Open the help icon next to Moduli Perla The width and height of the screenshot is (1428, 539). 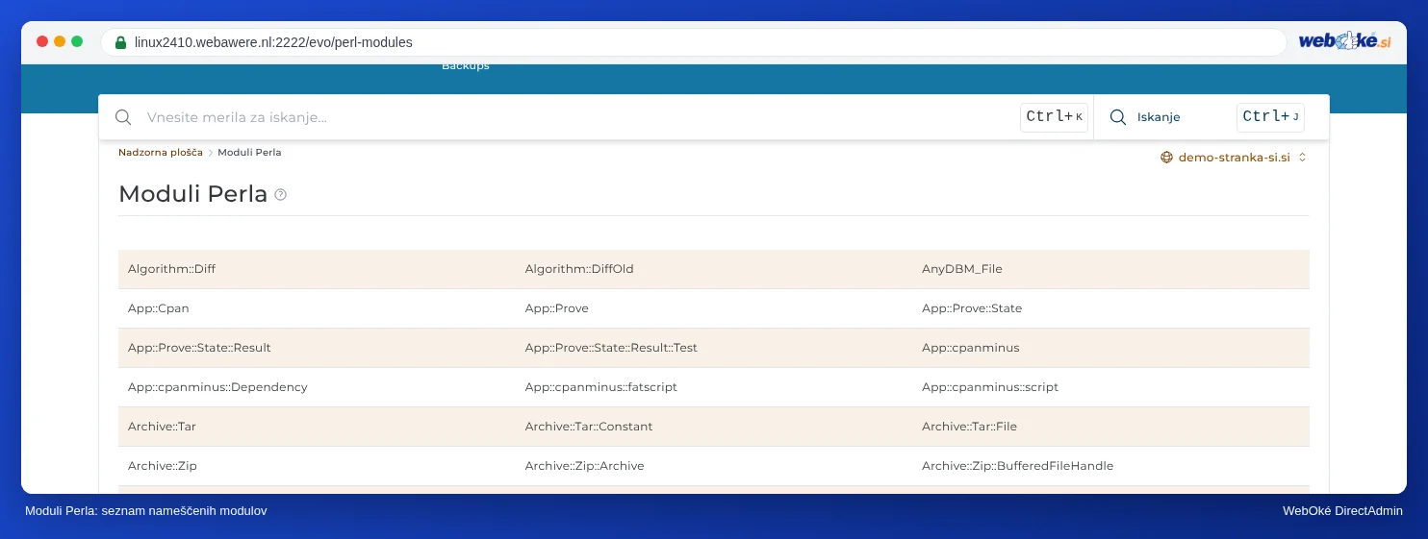(281, 194)
